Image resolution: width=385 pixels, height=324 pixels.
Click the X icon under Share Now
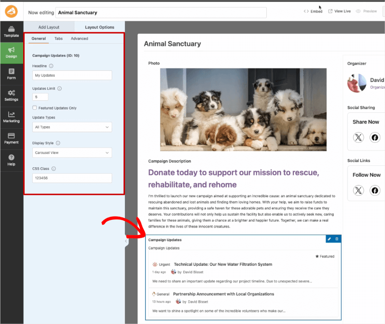tap(358, 137)
